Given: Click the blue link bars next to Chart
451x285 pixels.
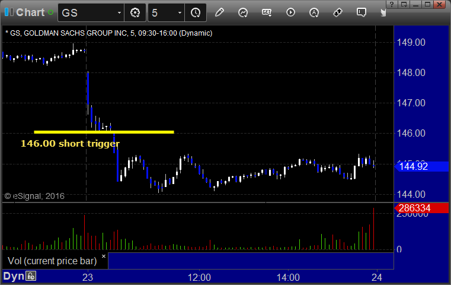Looking at the screenshot, I should 9,12.
